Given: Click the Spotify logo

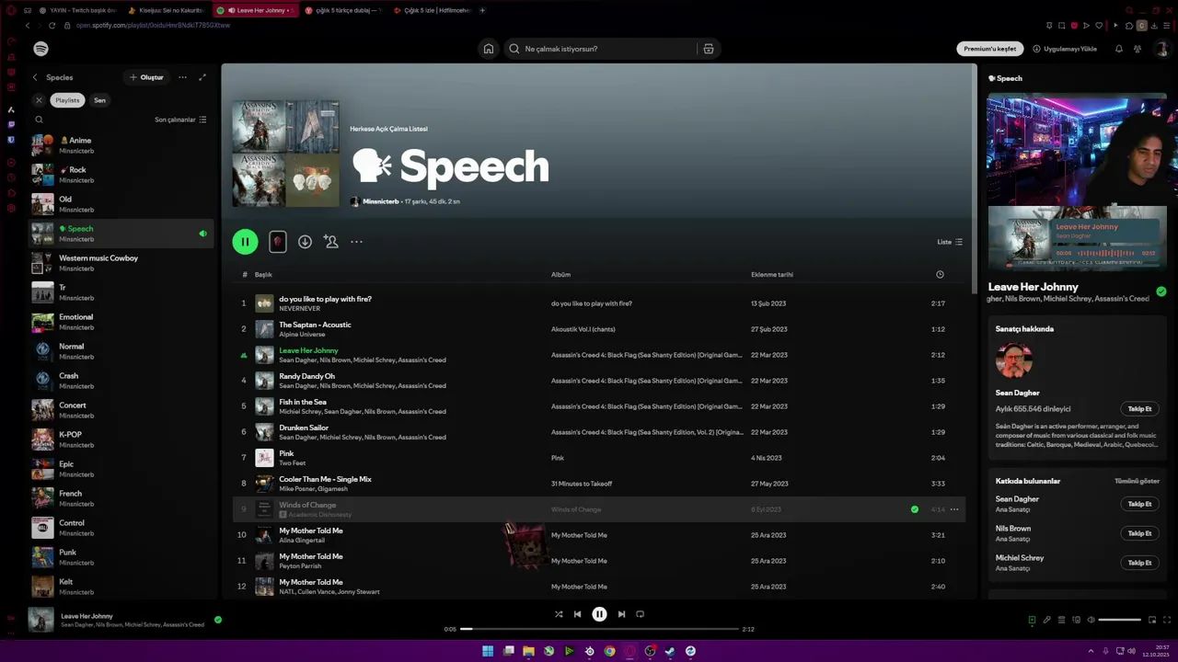Looking at the screenshot, I should click(x=41, y=49).
